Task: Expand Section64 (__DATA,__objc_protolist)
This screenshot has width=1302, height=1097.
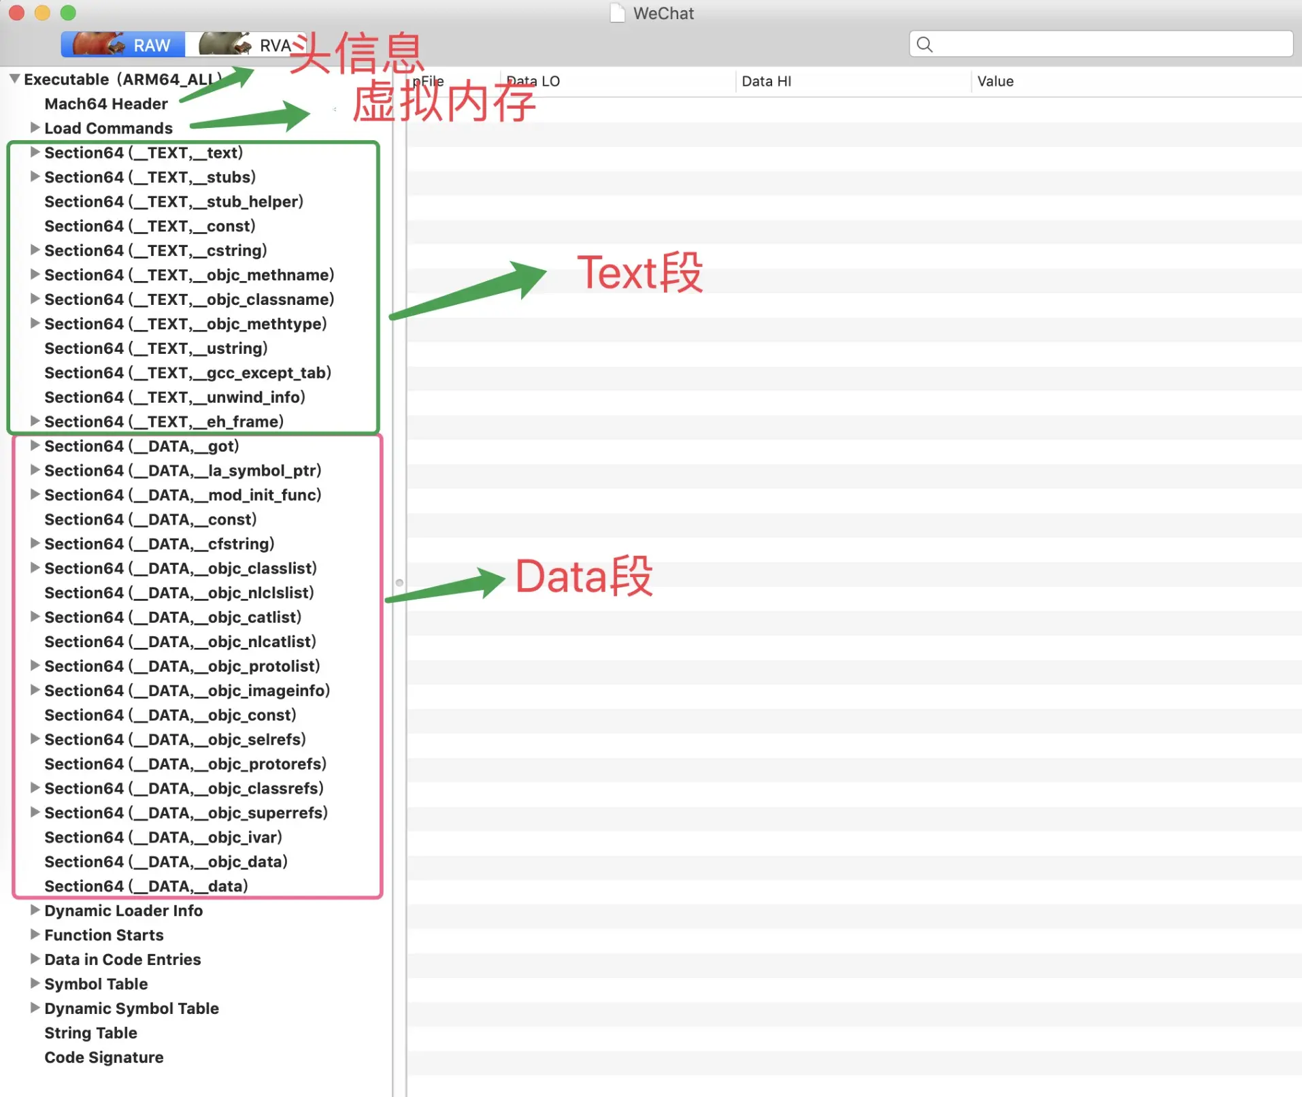Action: tap(35, 666)
